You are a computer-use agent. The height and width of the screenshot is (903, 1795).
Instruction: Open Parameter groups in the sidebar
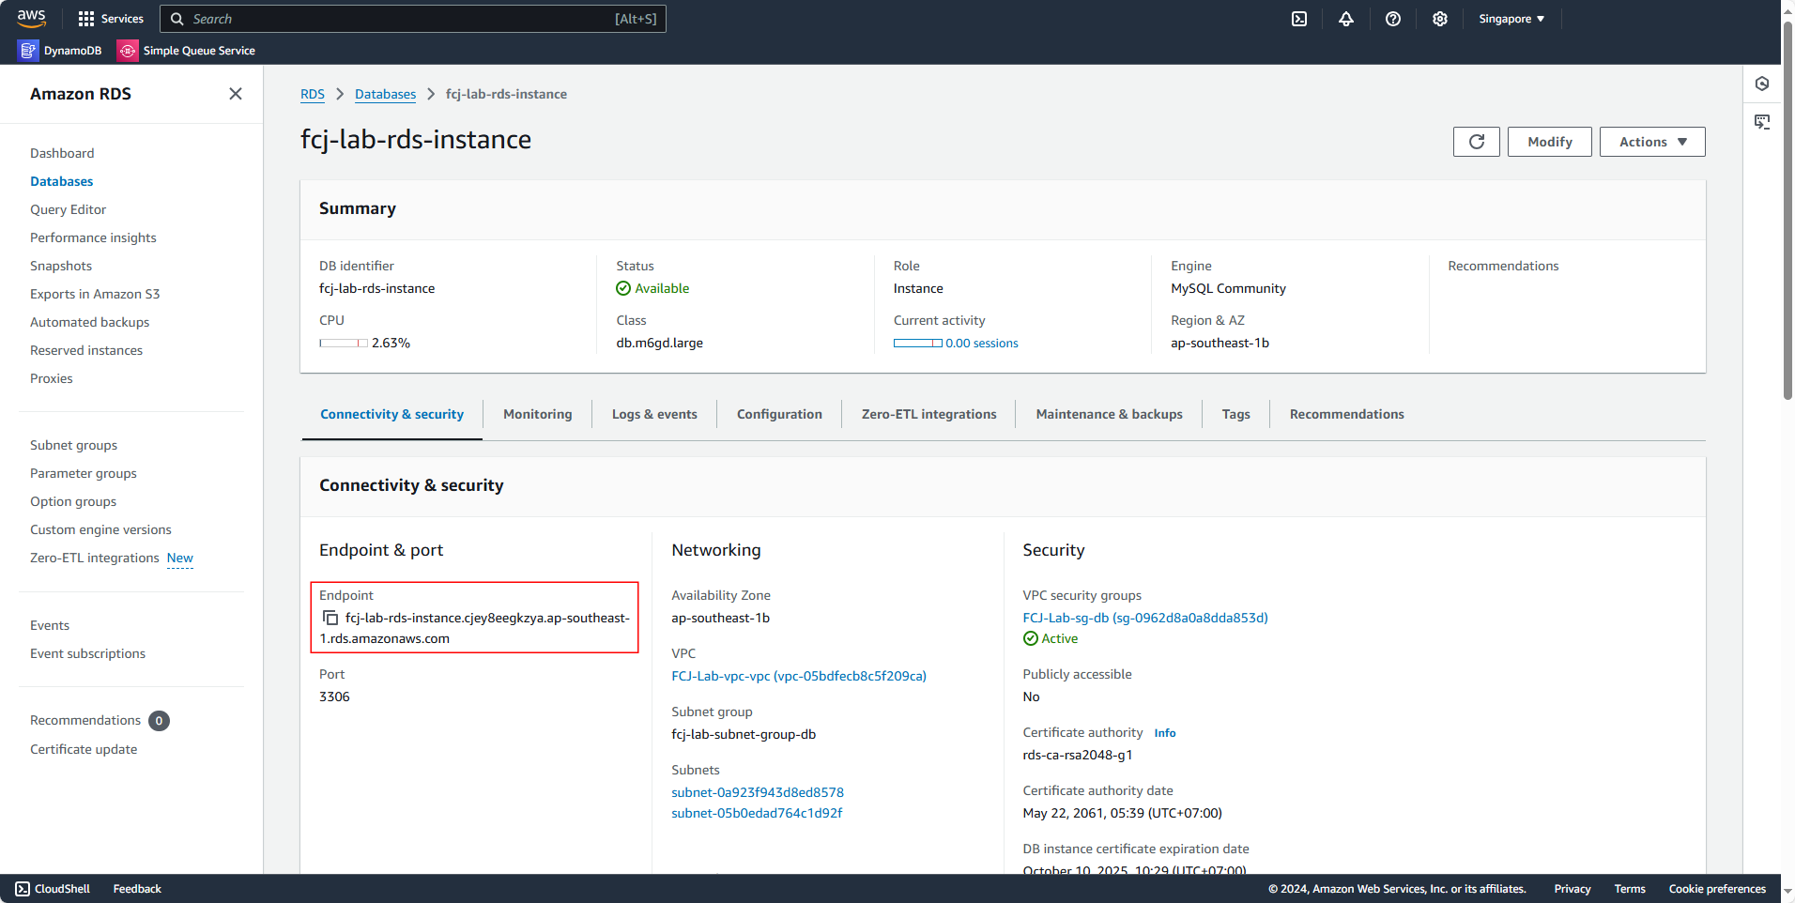pyautogui.click(x=84, y=473)
